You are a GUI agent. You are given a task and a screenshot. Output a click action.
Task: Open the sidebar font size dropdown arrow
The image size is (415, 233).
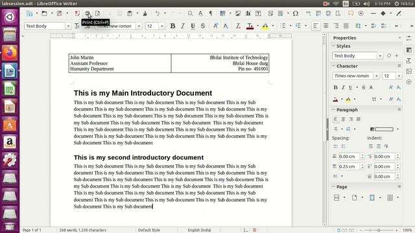[x=399, y=76]
